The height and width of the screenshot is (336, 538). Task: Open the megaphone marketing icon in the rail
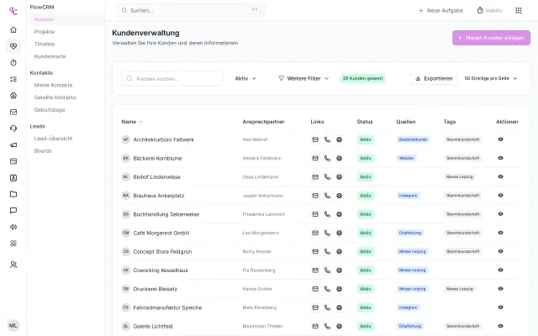coord(13,145)
